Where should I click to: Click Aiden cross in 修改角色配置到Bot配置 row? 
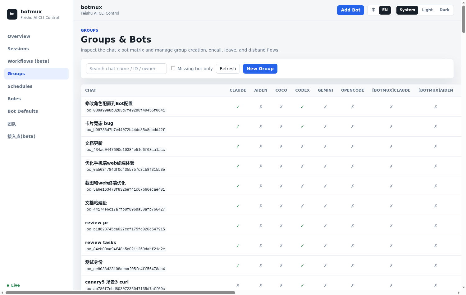261,107
